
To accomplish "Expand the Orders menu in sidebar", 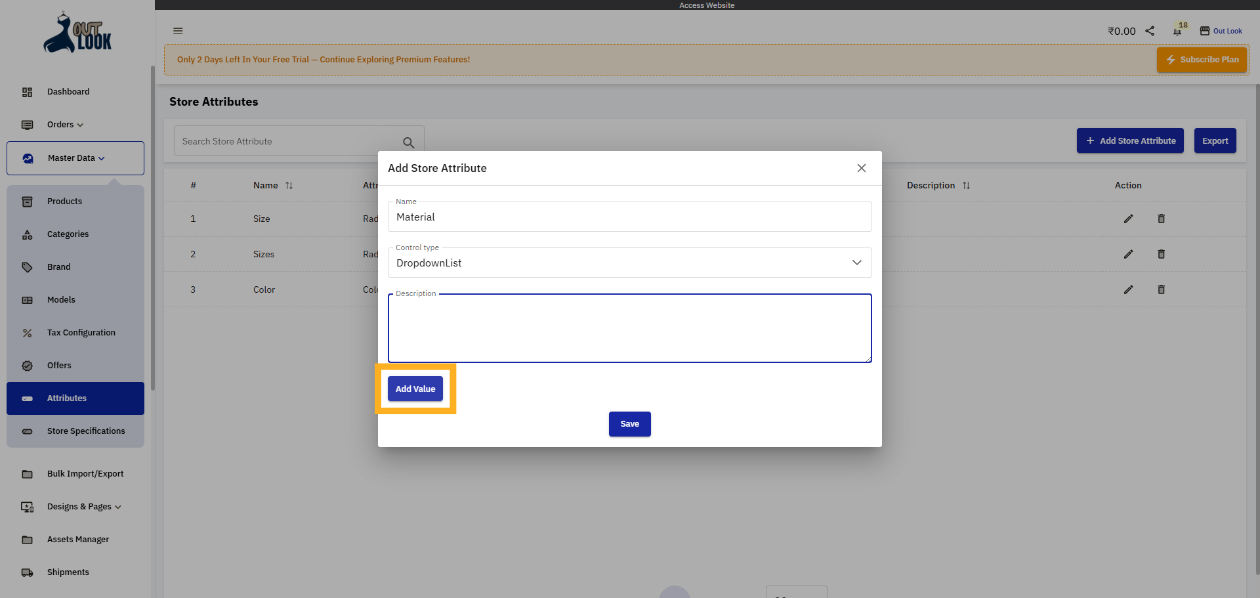I will point(64,124).
